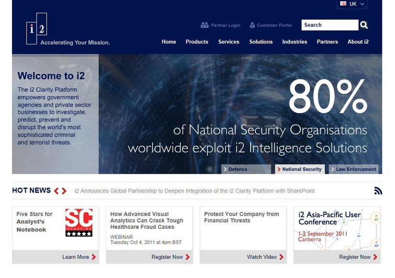The height and width of the screenshot is (278, 395).
Task: Open the Products menu
Action: [197, 42]
